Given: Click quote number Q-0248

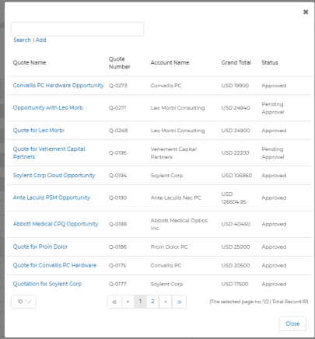Looking at the screenshot, I should click(x=118, y=131).
